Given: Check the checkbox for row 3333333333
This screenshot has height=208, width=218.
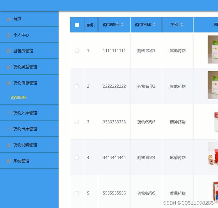Looking at the screenshot, I should click(77, 122).
